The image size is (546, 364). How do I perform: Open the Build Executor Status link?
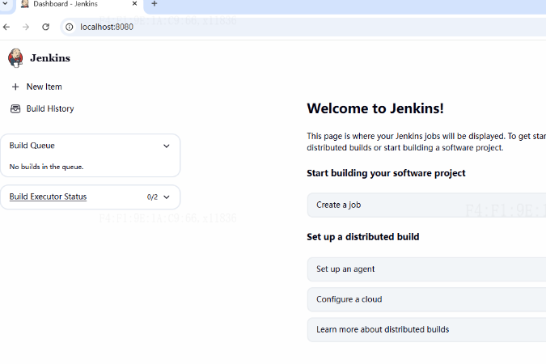pos(48,197)
